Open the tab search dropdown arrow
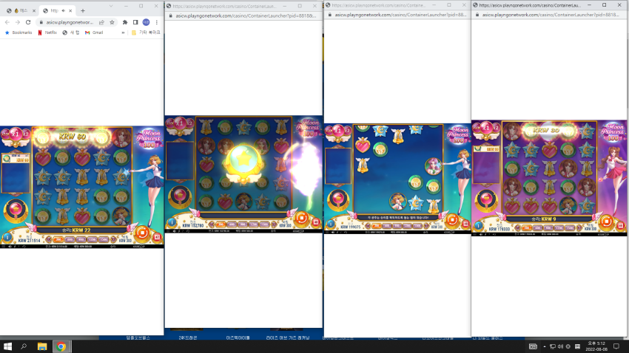Image resolution: width=629 pixels, height=353 pixels. (x=111, y=6)
